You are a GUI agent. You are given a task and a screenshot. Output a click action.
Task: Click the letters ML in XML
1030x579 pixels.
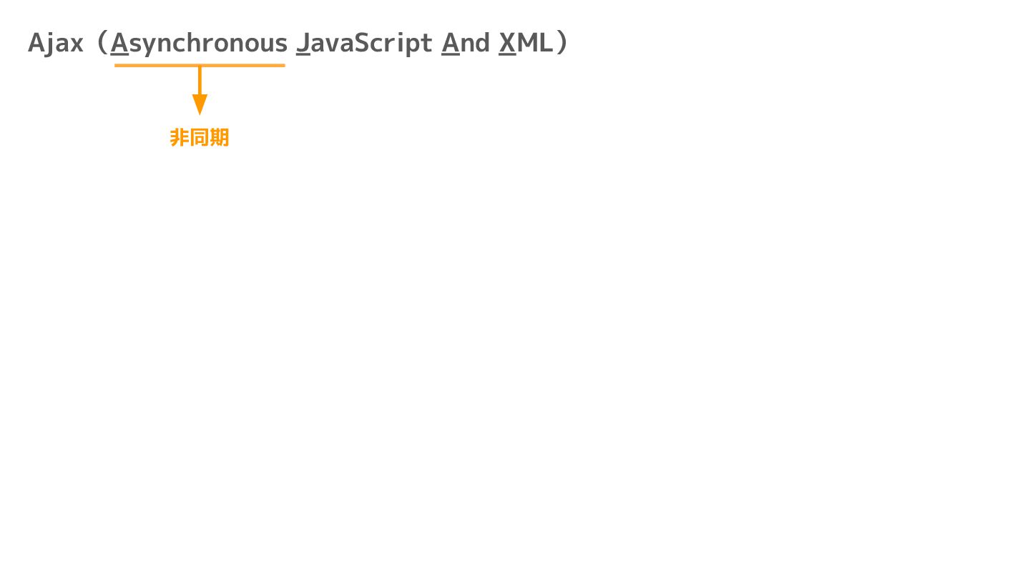(535, 44)
